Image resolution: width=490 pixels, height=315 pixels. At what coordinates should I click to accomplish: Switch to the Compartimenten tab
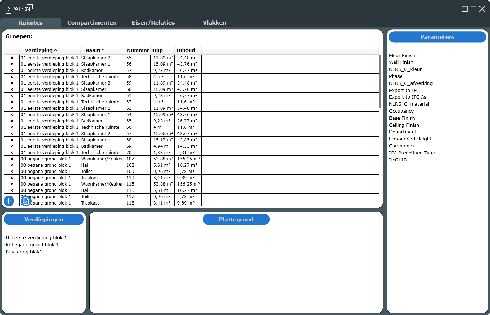[x=92, y=22]
